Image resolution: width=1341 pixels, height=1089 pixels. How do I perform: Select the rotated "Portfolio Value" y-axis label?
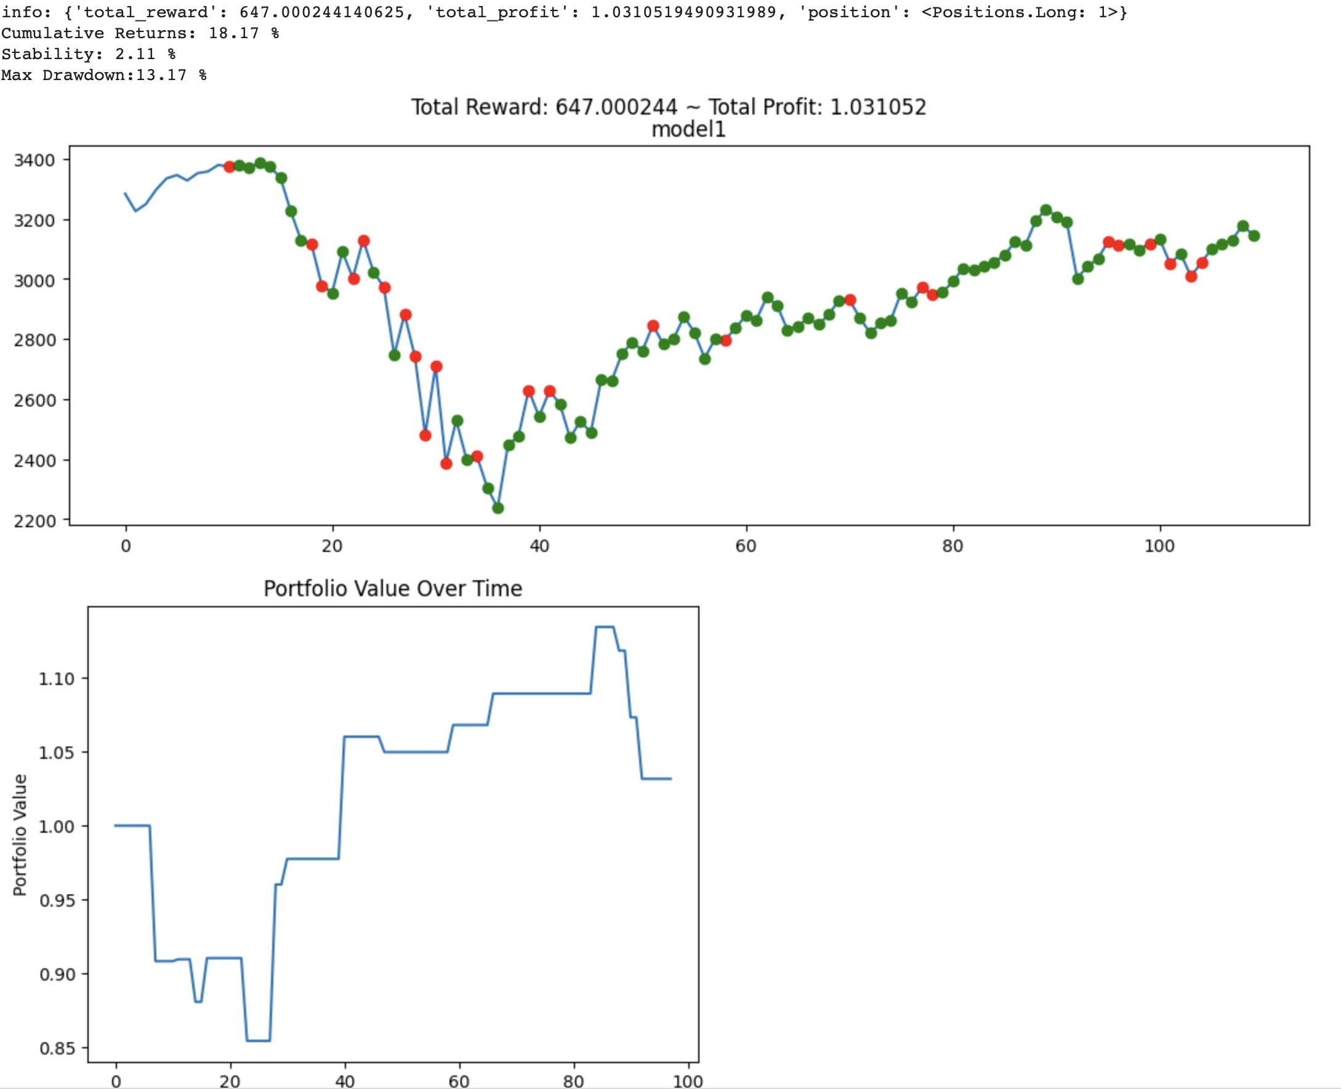coord(20,835)
